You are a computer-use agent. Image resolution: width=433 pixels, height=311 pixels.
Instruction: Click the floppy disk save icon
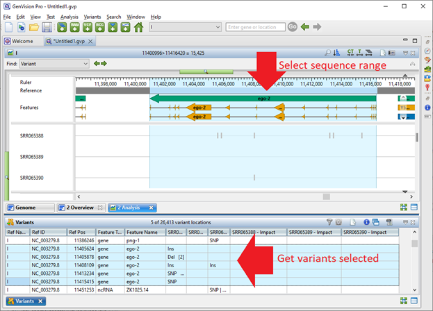point(47,27)
